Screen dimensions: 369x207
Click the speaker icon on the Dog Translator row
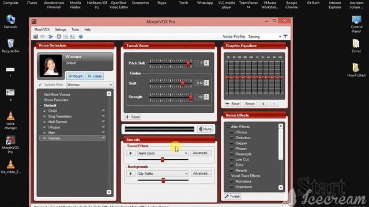pos(103,116)
